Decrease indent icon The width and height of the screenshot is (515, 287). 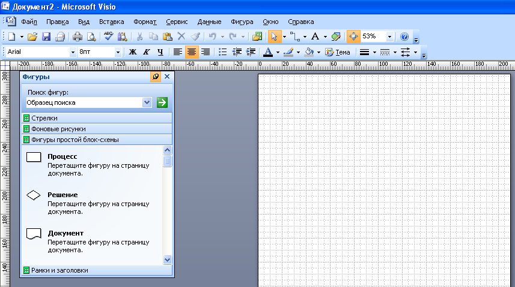click(x=237, y=52)
